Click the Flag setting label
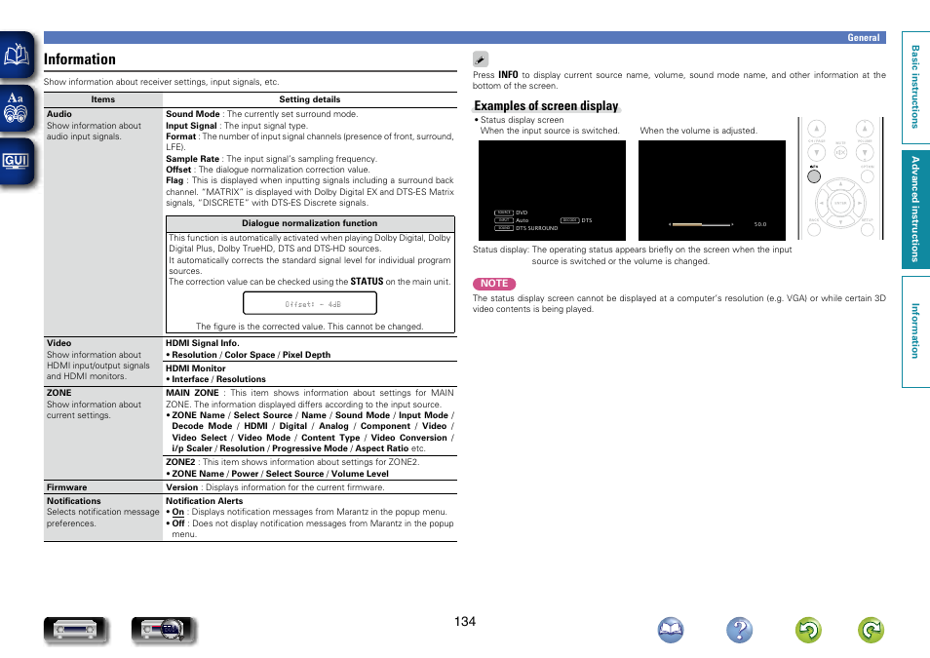This screenshot has height=658, width=930. (174, 180)
